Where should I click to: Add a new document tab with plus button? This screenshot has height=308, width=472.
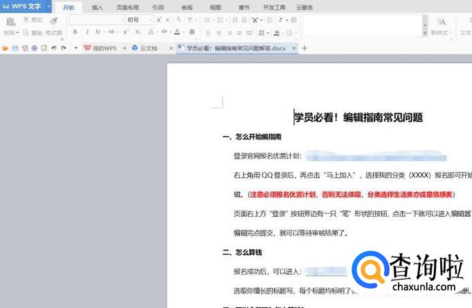(305, 48)
